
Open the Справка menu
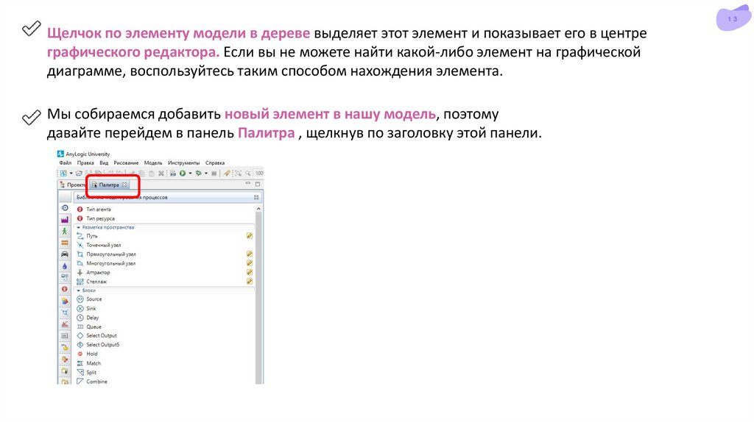215,162
